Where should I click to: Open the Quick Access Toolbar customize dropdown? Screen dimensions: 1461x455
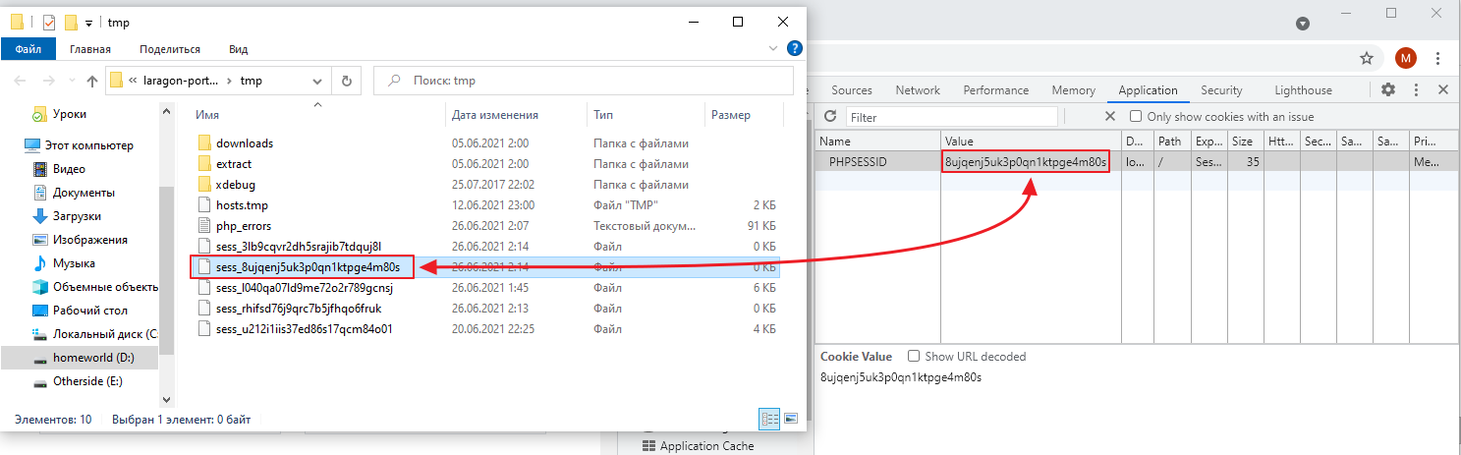89,22
